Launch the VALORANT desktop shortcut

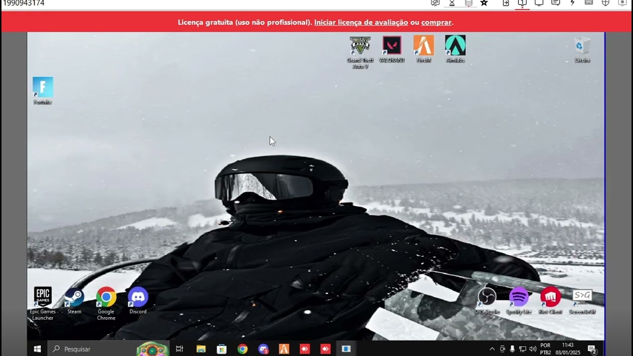(x=392, y=49)
